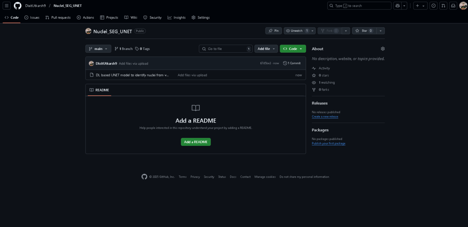
Task: View 0 stars link in About
Action: point(321,75)
